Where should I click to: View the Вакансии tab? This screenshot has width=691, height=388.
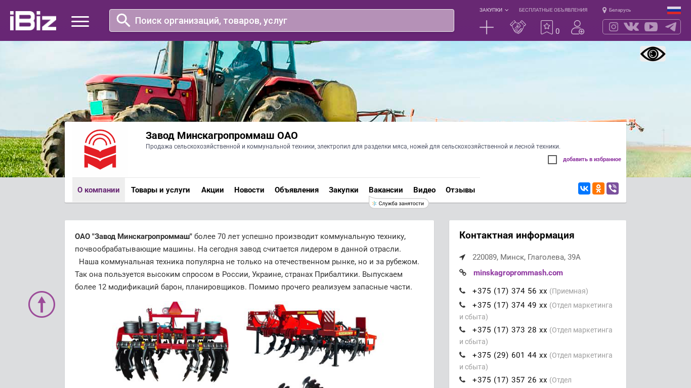pyautogui.click(x=386, y=190)
